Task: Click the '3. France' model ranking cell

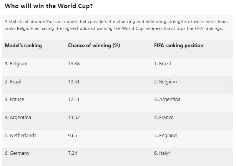Action: pyautogui.click(x=15, y=100)
